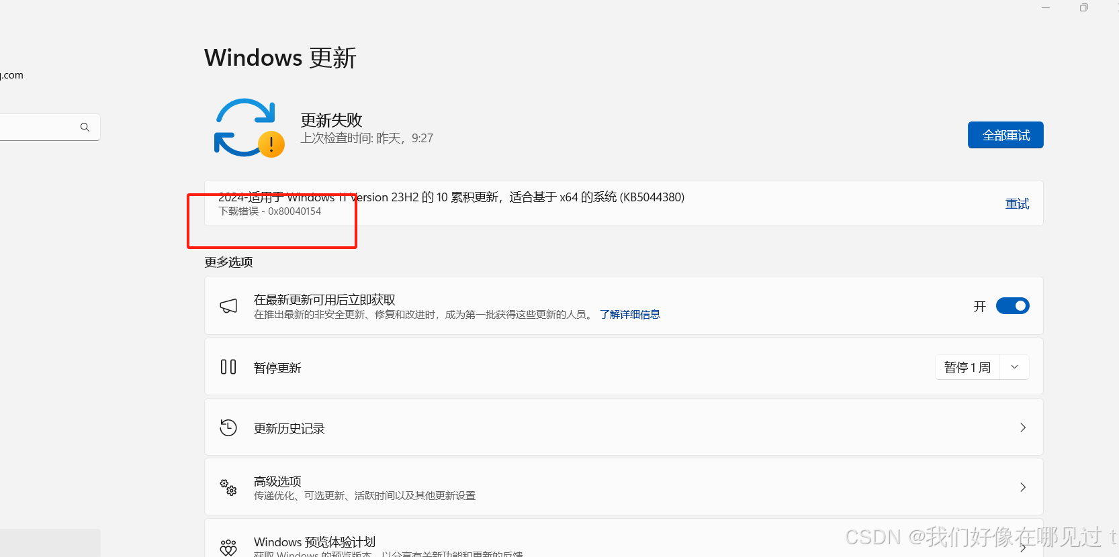Image resolution: width=1119 pixels, height=557 pixels.
Task: Open the 了解详细信息 link
Action: click(630, 314)
